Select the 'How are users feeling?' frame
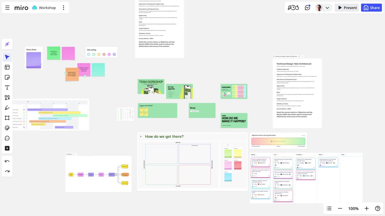385x216 pixels. 158,110
